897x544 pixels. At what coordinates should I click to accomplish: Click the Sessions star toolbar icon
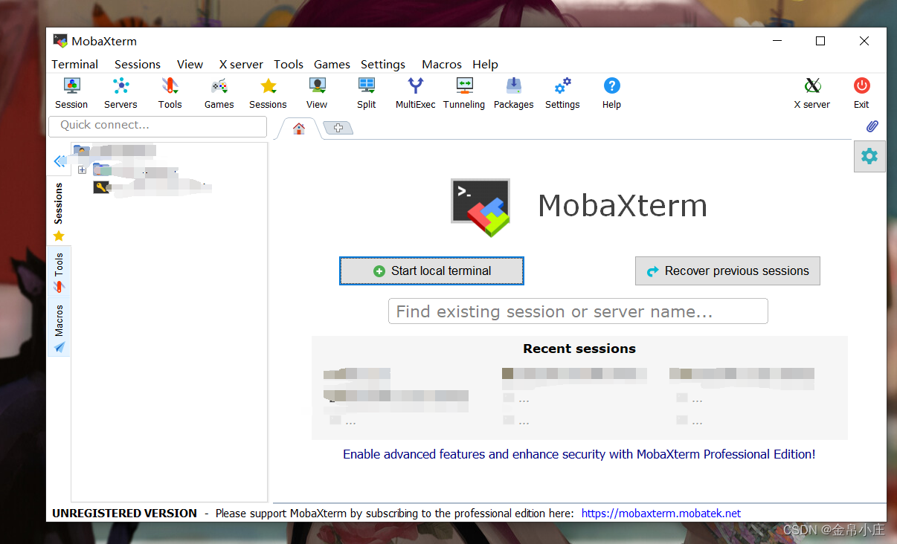click(x=269, y=93)
